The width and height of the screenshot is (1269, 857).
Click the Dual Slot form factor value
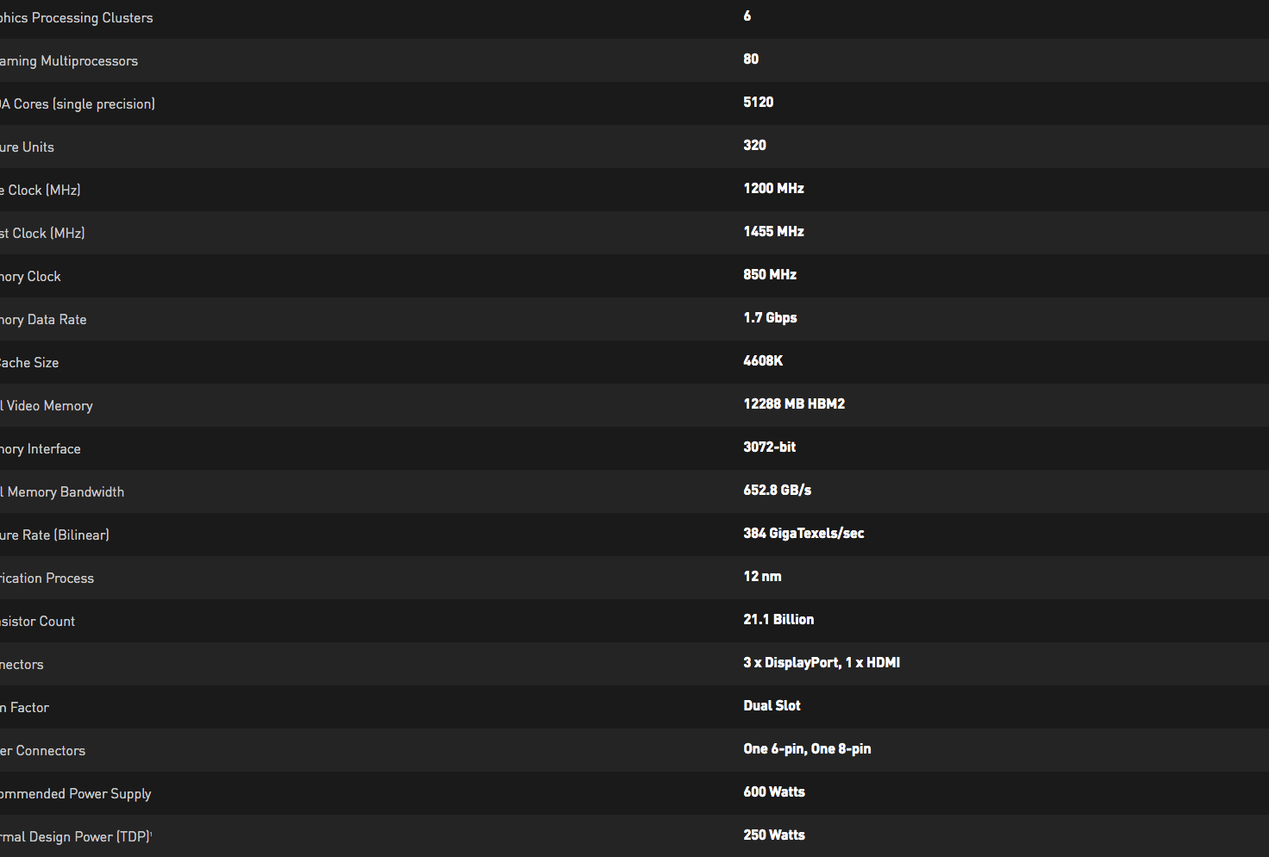coord(772,706)
